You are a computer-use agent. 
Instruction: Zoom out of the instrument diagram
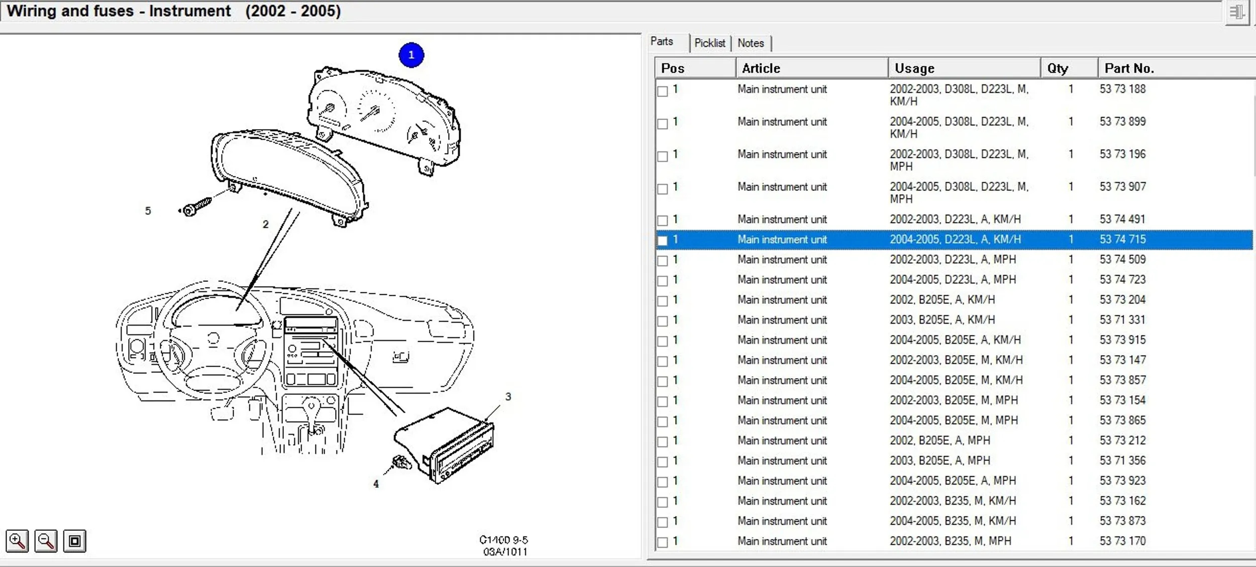(46, 541)
